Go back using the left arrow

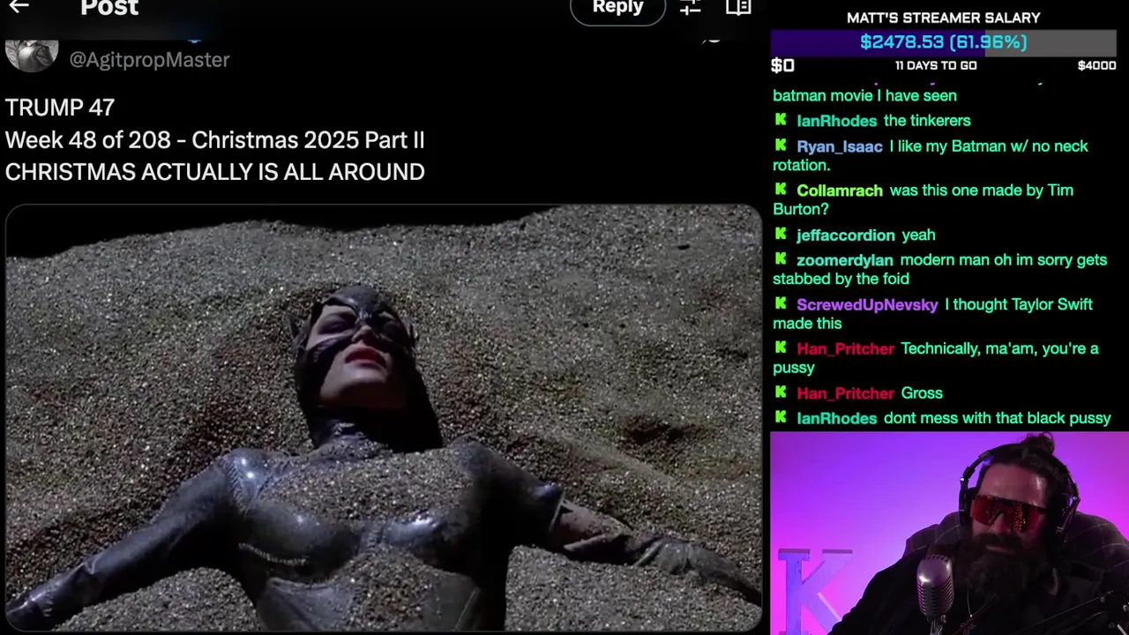tap(19, 7)
